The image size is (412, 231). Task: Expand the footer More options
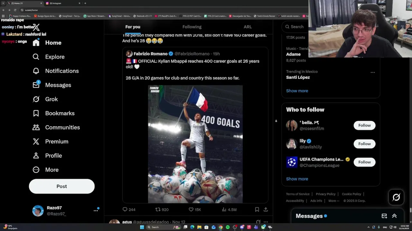tap(334, 201)
